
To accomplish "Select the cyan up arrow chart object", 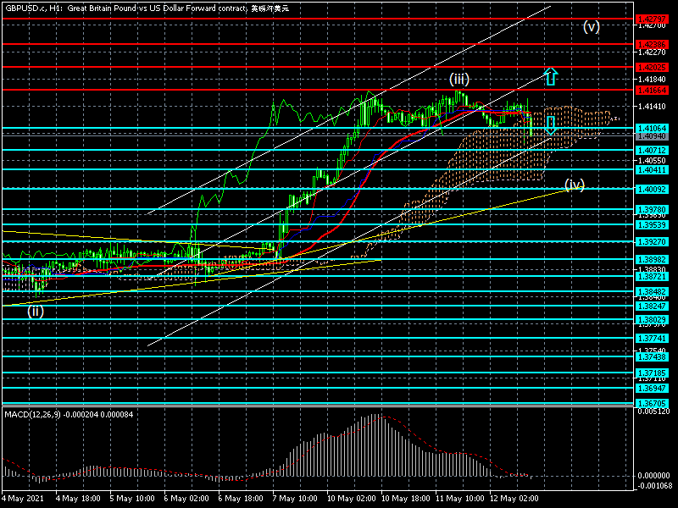I will 550,76.
